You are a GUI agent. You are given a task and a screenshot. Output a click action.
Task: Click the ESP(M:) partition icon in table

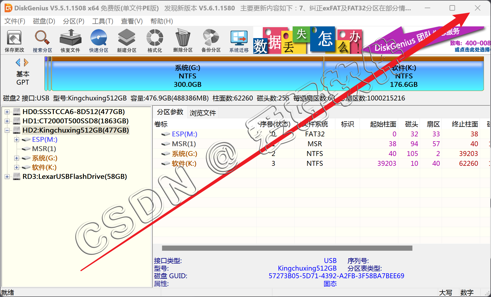pos(165,134)
